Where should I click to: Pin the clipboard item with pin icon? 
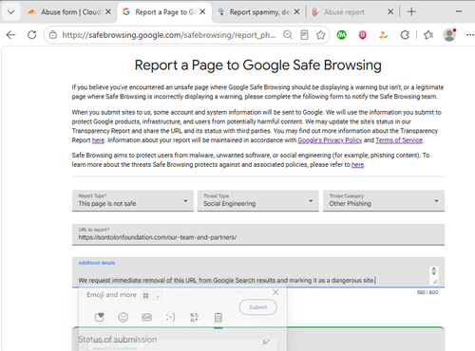266,342
